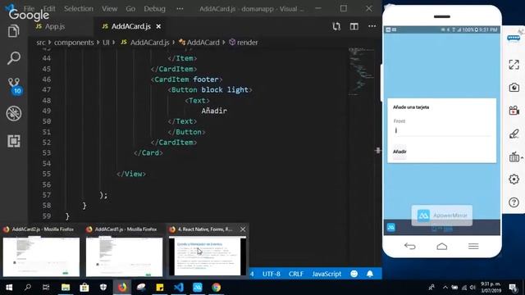Viewport: 525px width, 295px height.
Task: Click Firefox icon on taskbar
Action: tap(122, 288)
